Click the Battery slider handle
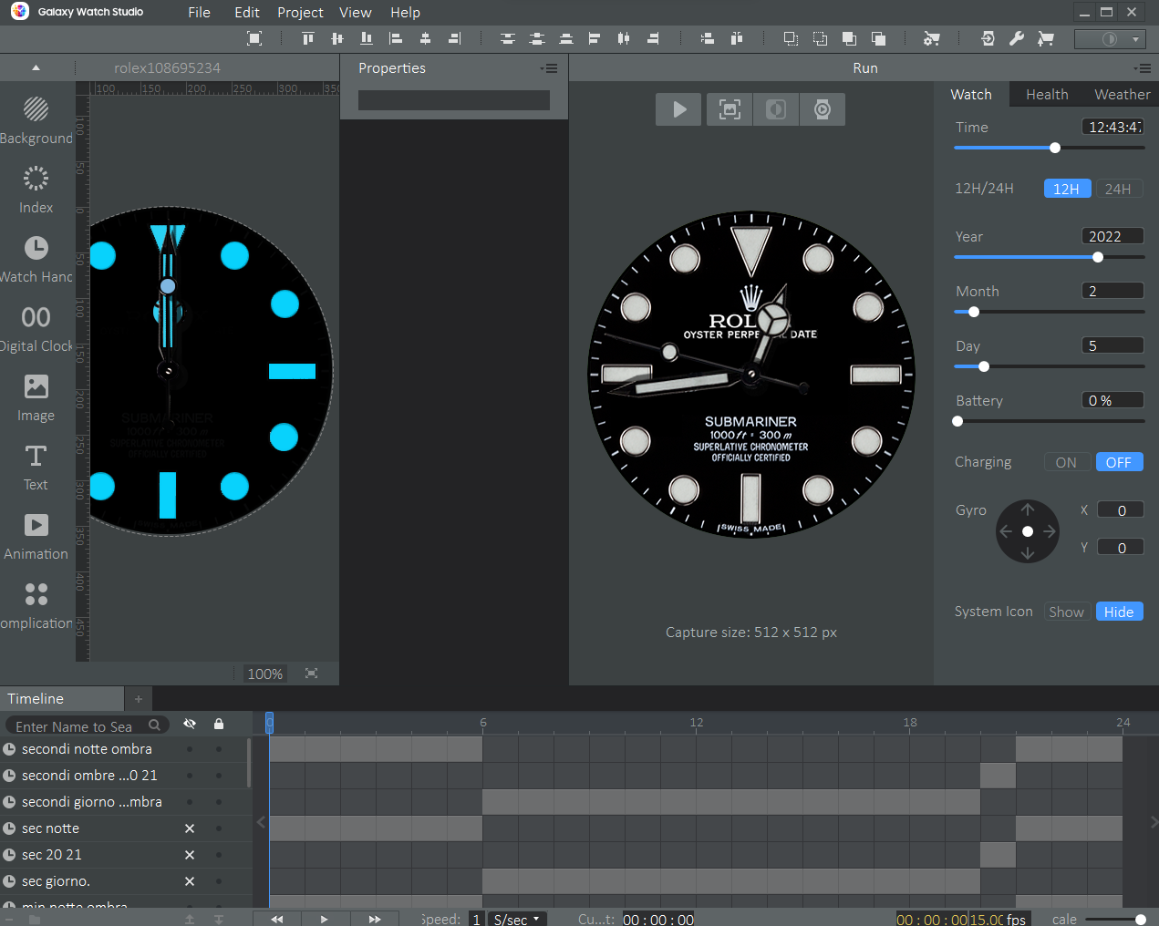Viewport: 1159px width, 926px height. click(x=957, y=421)
